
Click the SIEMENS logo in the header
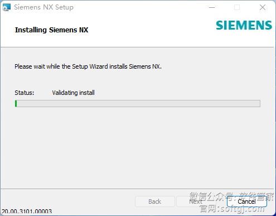pos(244,25)
